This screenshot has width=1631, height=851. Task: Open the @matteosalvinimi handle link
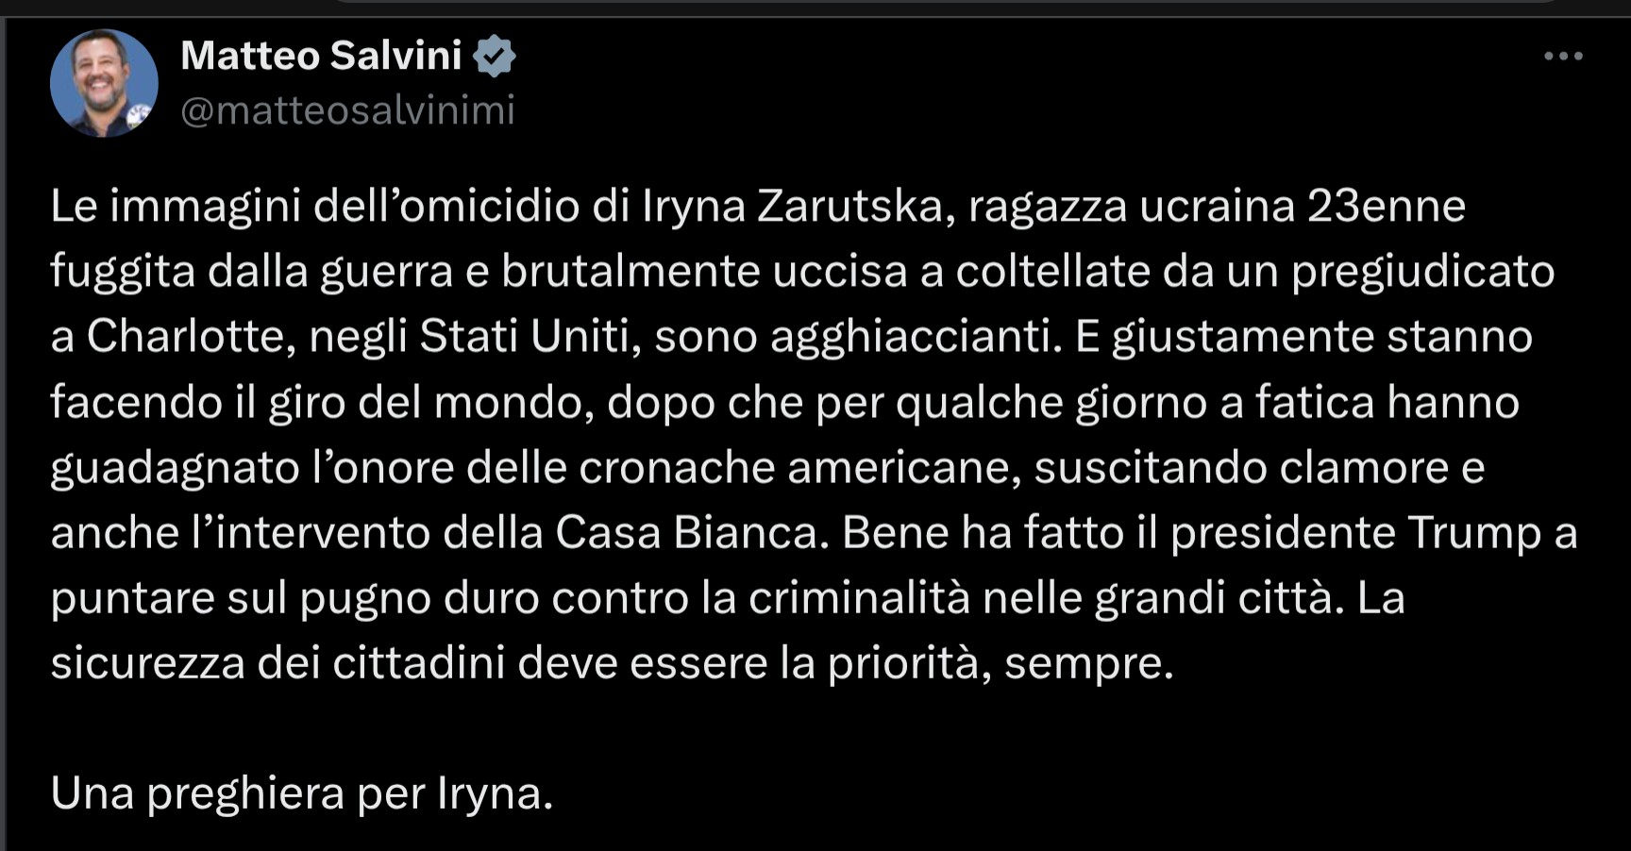tap(347, 110)
